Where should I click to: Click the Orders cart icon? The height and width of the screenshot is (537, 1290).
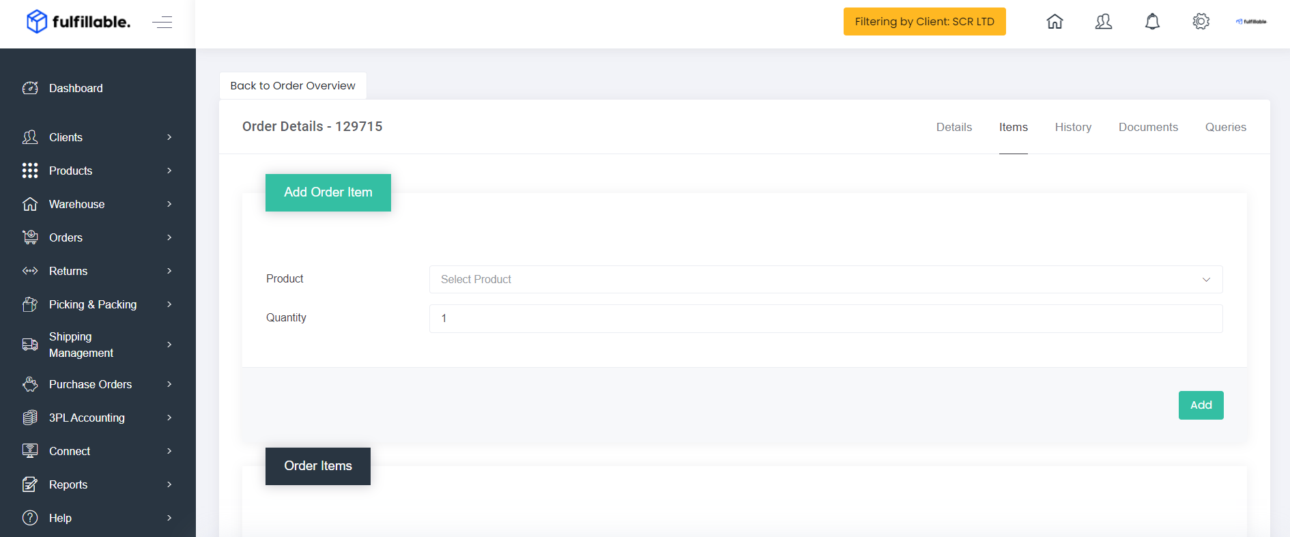pyautogui.click(x=30, y=237)
